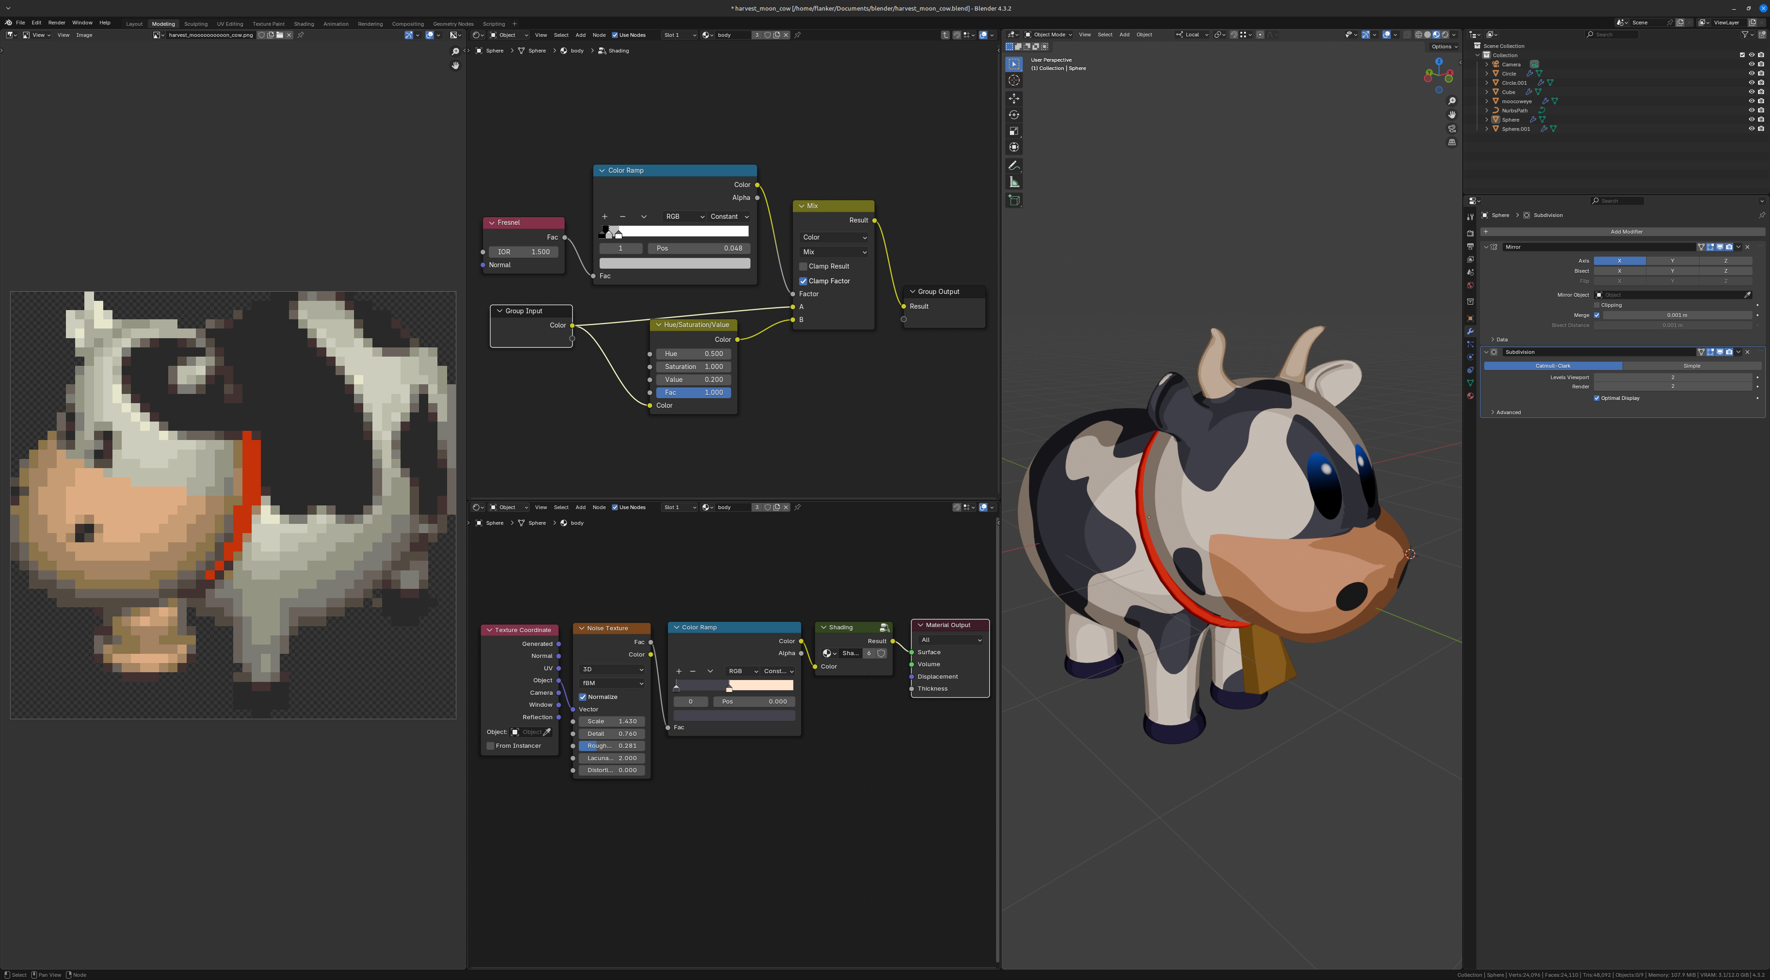The image size is (1770, 980).
Task: Click the viewport zoom magnifier icon
Action: [x=1452, y=101]
